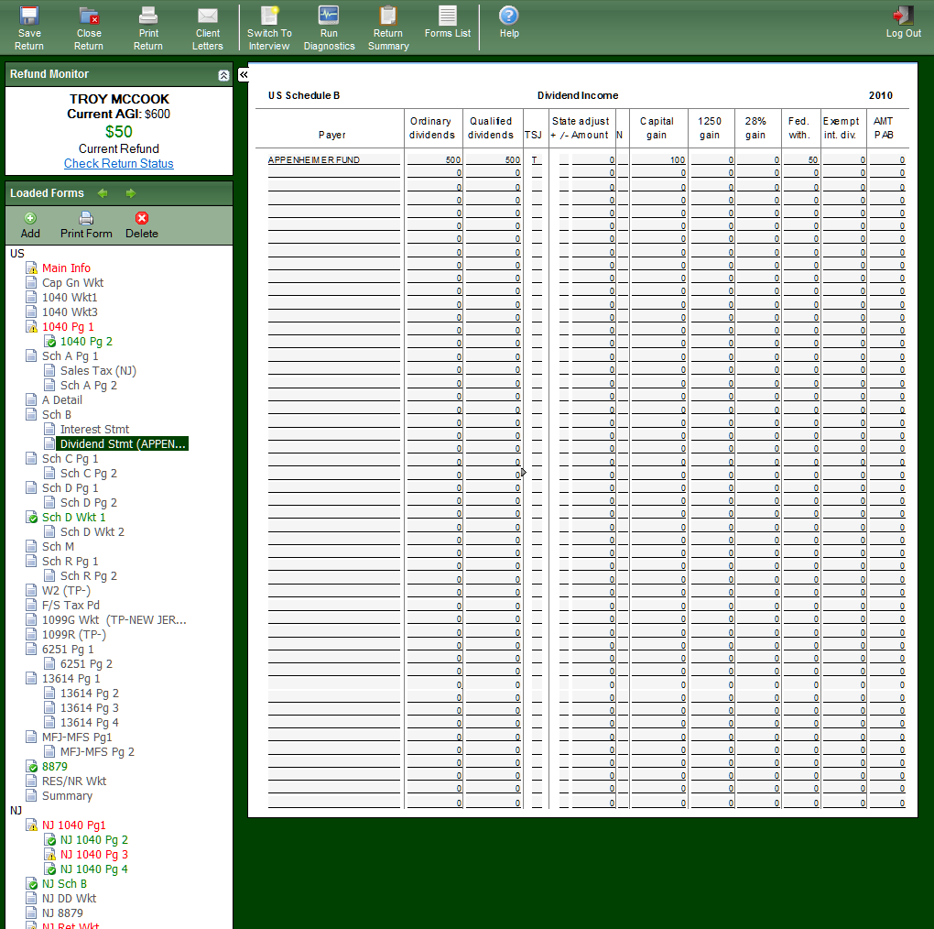Open NJ 1040 Pg1 form
This screenshot has width=934, height=929.
(x=73, y=825)
